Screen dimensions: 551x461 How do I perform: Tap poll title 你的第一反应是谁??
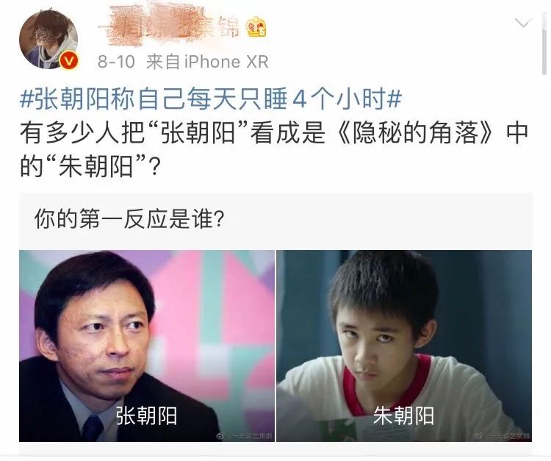point(129,218)
